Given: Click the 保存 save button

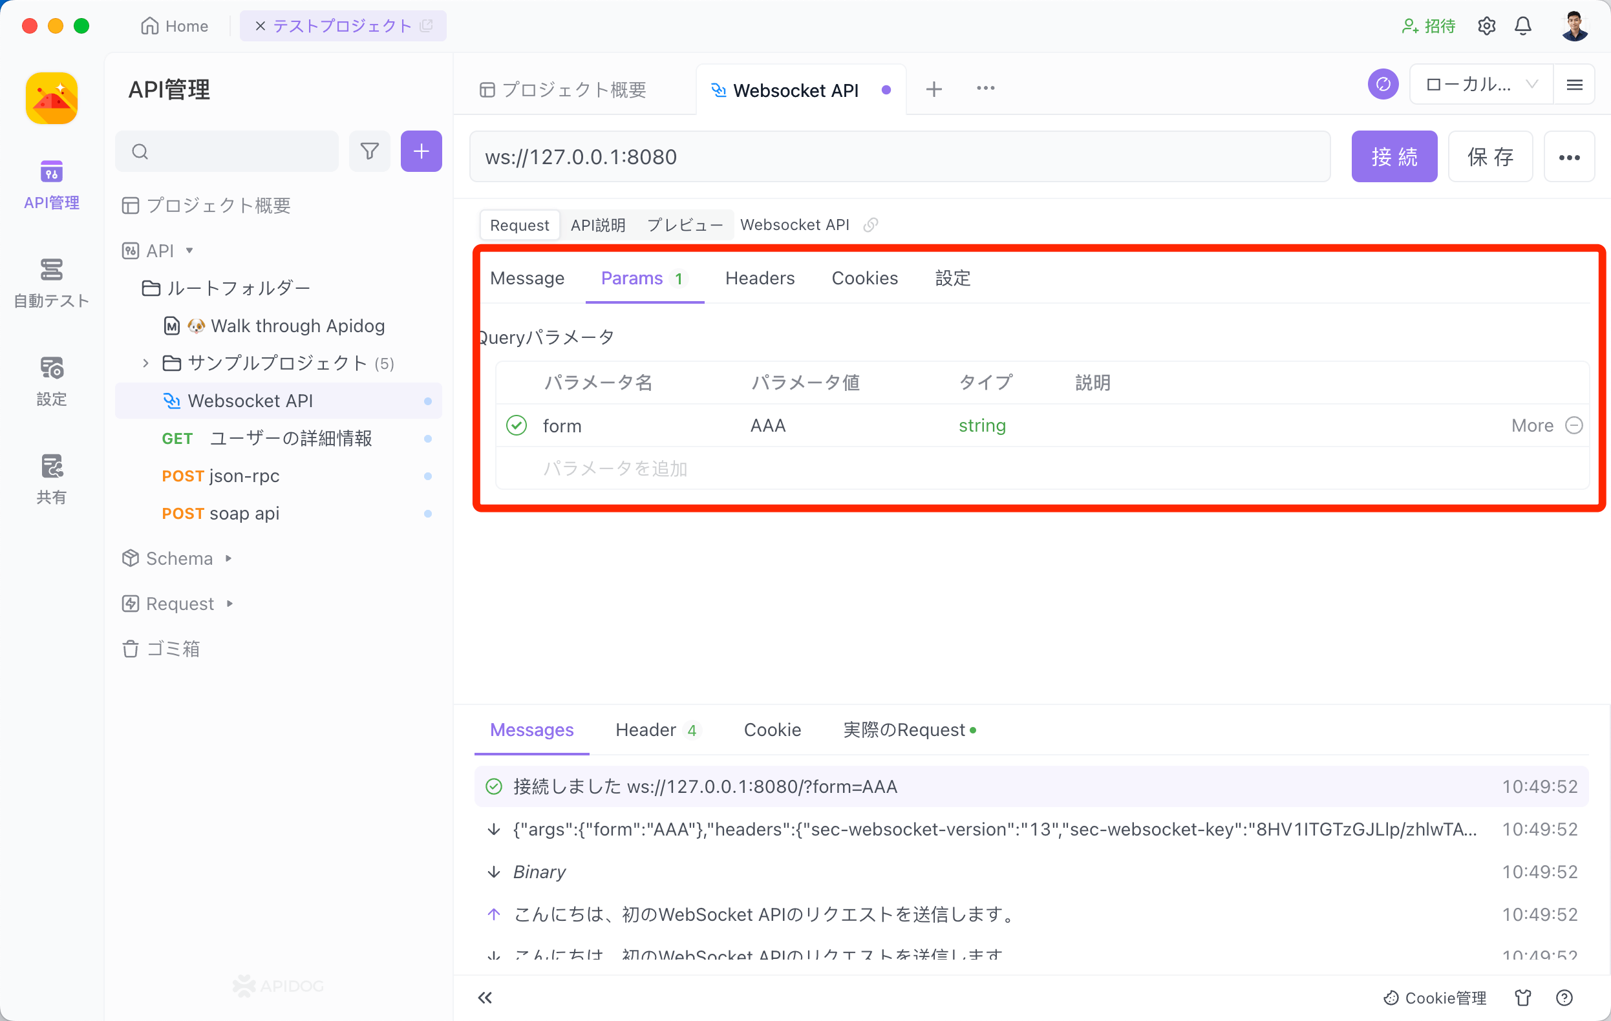Looking at the screenshot, I should pos(1490,157).
